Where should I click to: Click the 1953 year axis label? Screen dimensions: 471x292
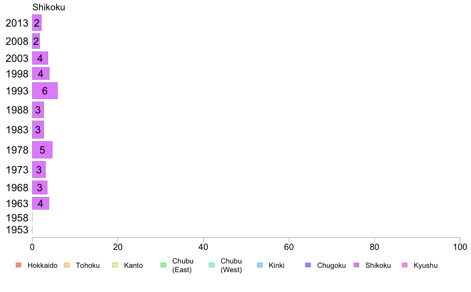[17, 230]
